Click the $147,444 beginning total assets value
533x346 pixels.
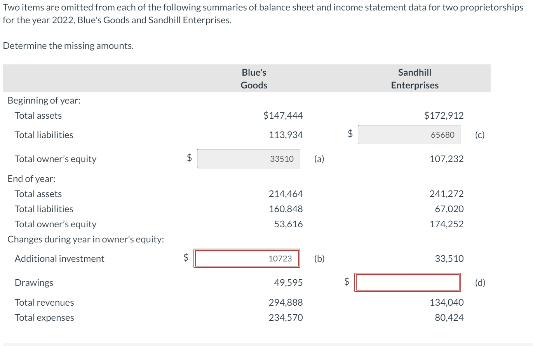(x=283, y=115)
